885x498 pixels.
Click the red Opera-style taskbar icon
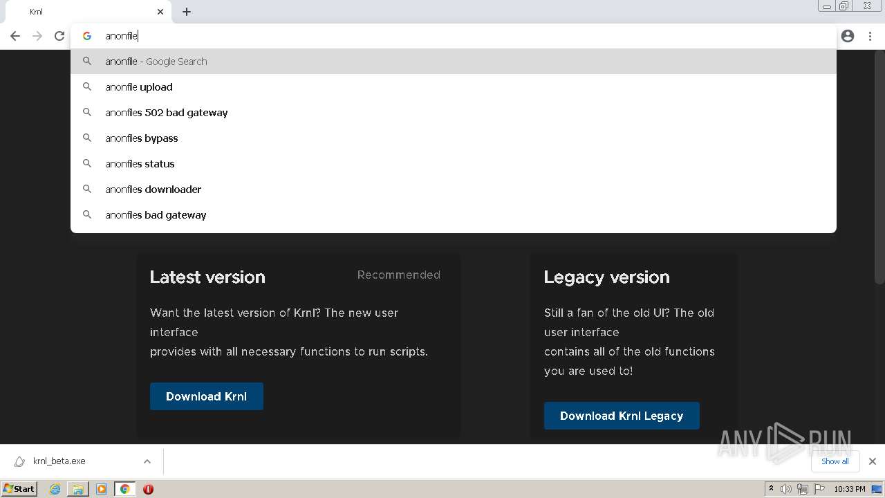point(148,489)
